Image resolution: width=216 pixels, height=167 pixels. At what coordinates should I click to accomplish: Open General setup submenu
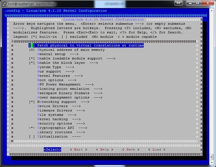tap(58, 54)
